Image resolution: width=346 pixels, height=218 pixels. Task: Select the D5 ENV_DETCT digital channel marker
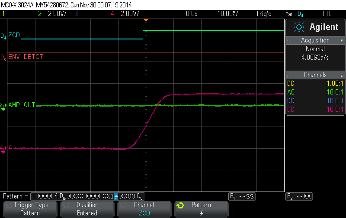point(3,57)
